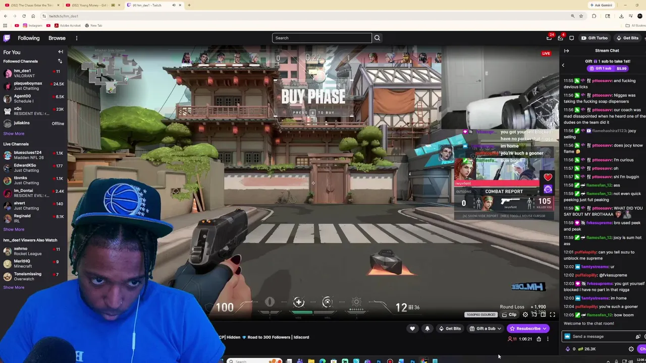Open Agent00 Schedule I channel

[33, 98]
